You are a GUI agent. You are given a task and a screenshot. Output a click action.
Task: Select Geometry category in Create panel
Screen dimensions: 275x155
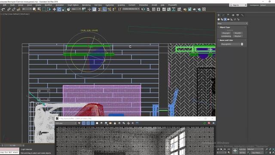pyautogui.click(x=219, y=19)
